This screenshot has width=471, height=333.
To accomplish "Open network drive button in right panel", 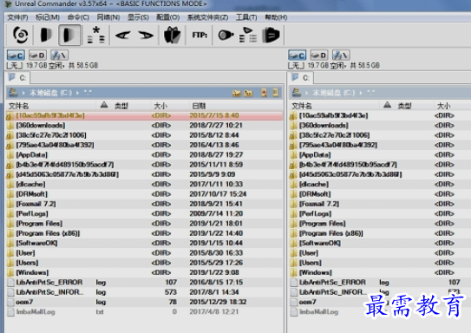I will (x=341, y=55).
